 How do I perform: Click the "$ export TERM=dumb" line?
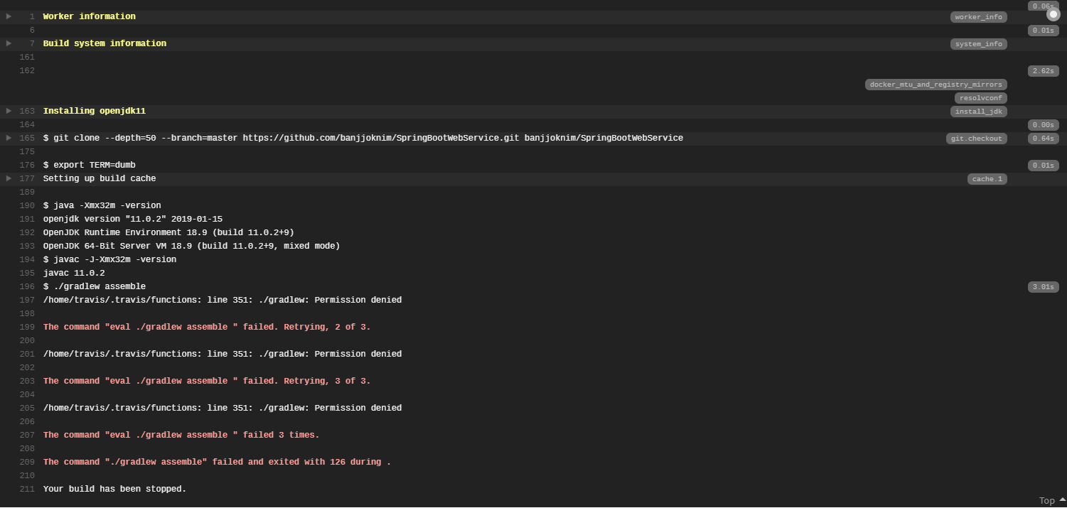point(89,165)
